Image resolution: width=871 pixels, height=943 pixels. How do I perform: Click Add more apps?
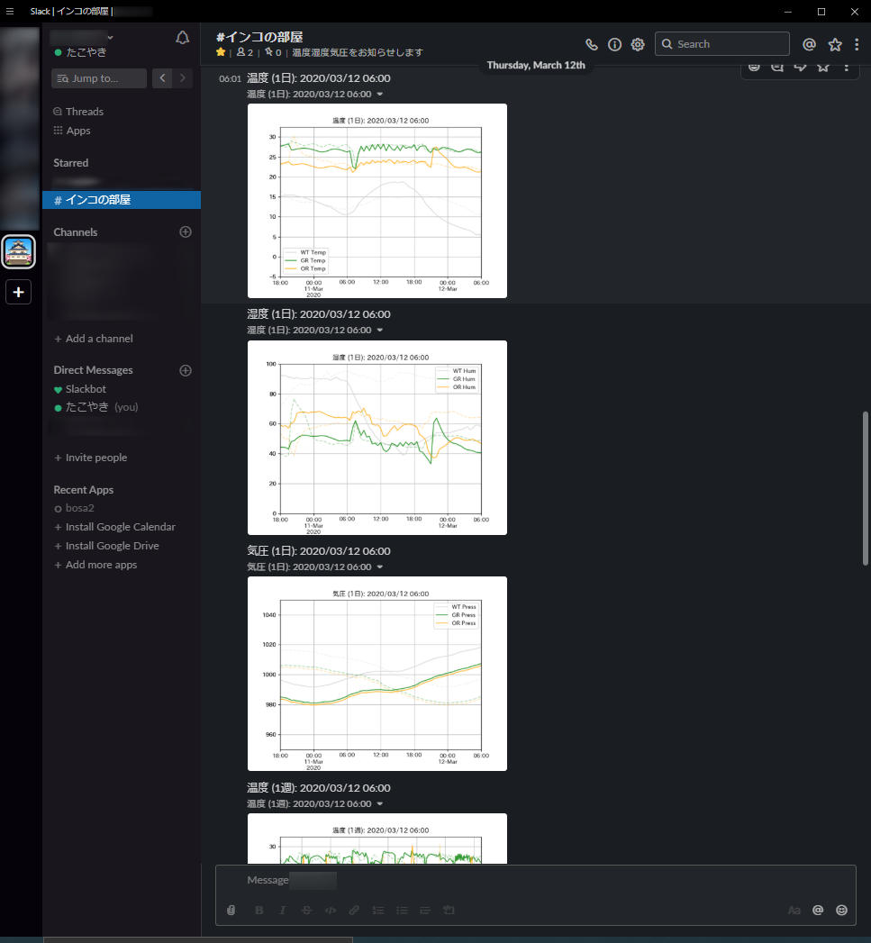coord(95,565)
